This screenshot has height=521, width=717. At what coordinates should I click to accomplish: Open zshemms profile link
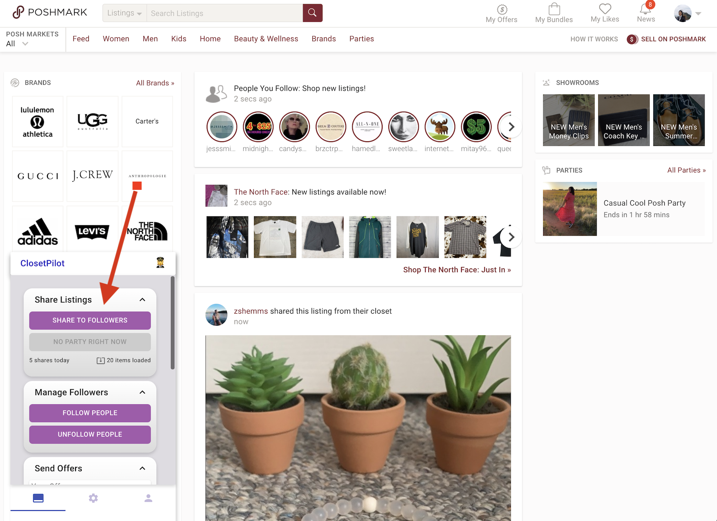tap(251, 311)
